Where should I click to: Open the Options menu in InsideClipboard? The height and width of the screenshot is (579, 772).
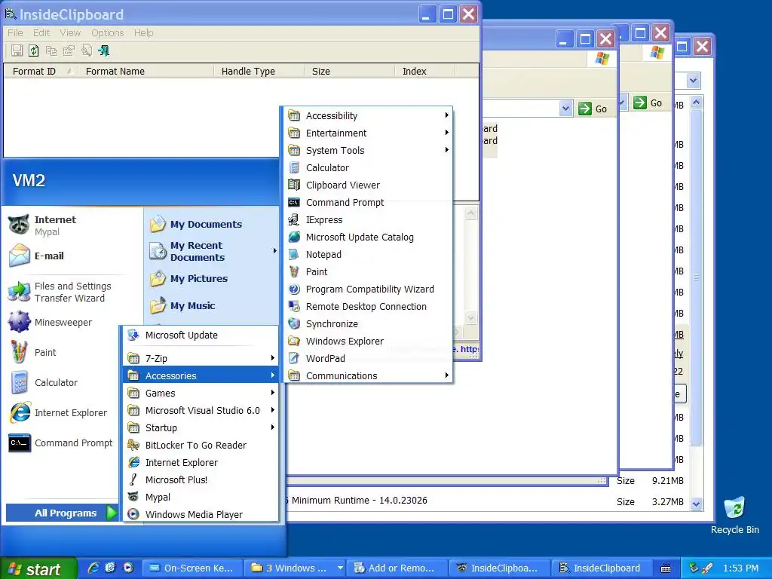(x=107, y=32)
